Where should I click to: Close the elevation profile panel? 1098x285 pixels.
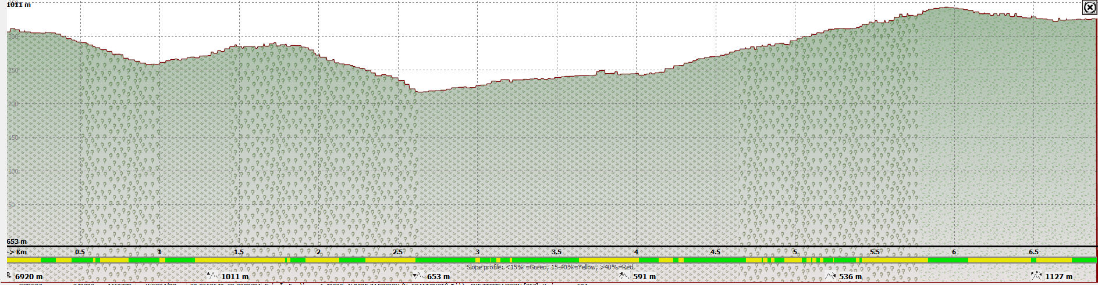[x=1089, y=8]
